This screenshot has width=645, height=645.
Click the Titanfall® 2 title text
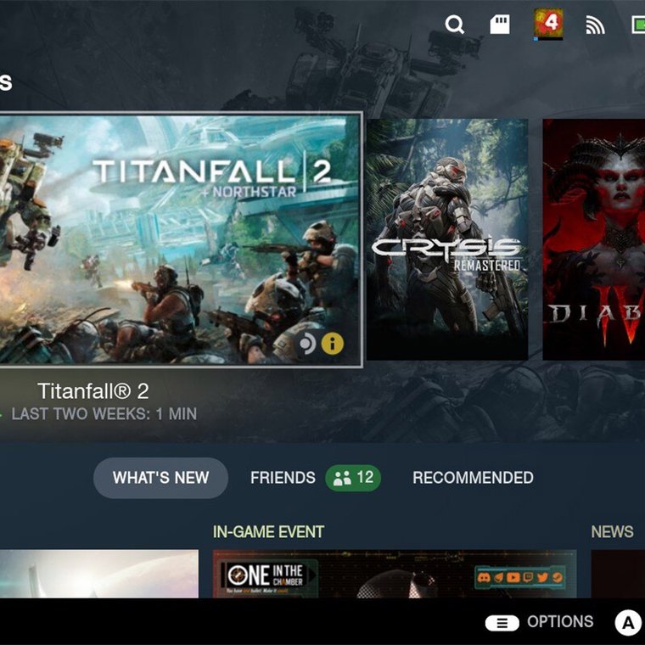93,390
